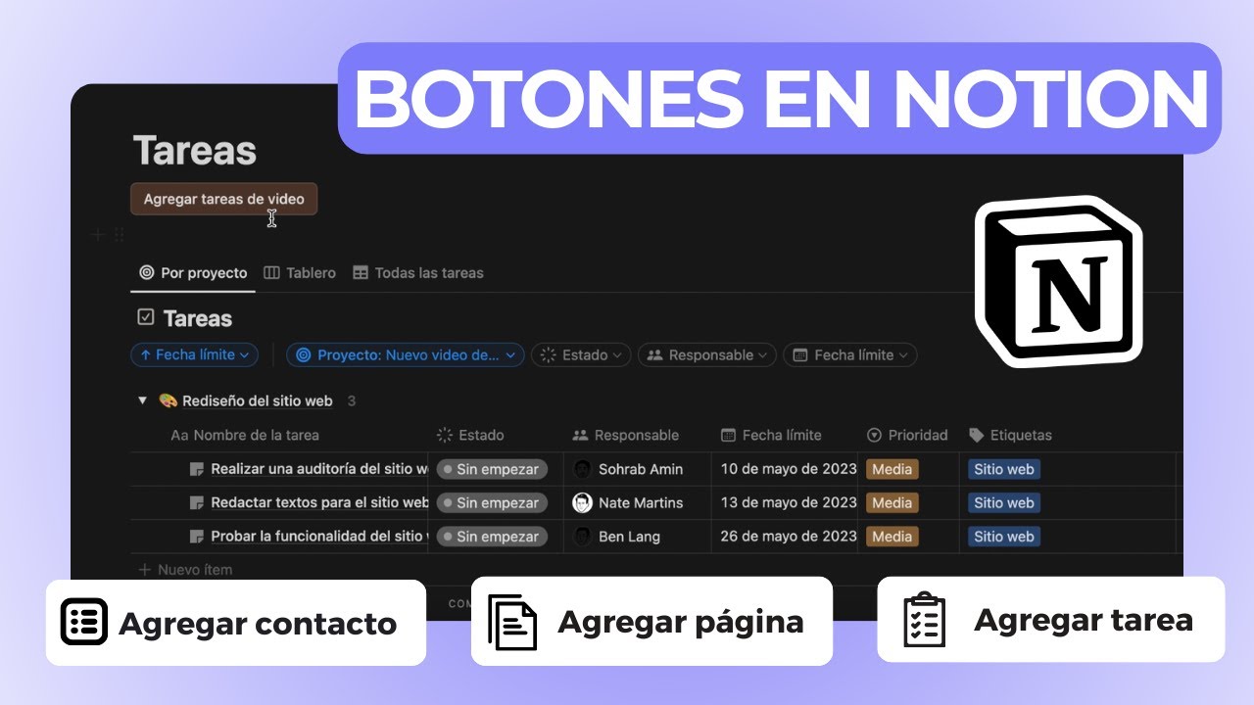Viewport: 1254px width, 705px height.
Task: Click the Agregar tareas de video button
Action: click(223, 199)
